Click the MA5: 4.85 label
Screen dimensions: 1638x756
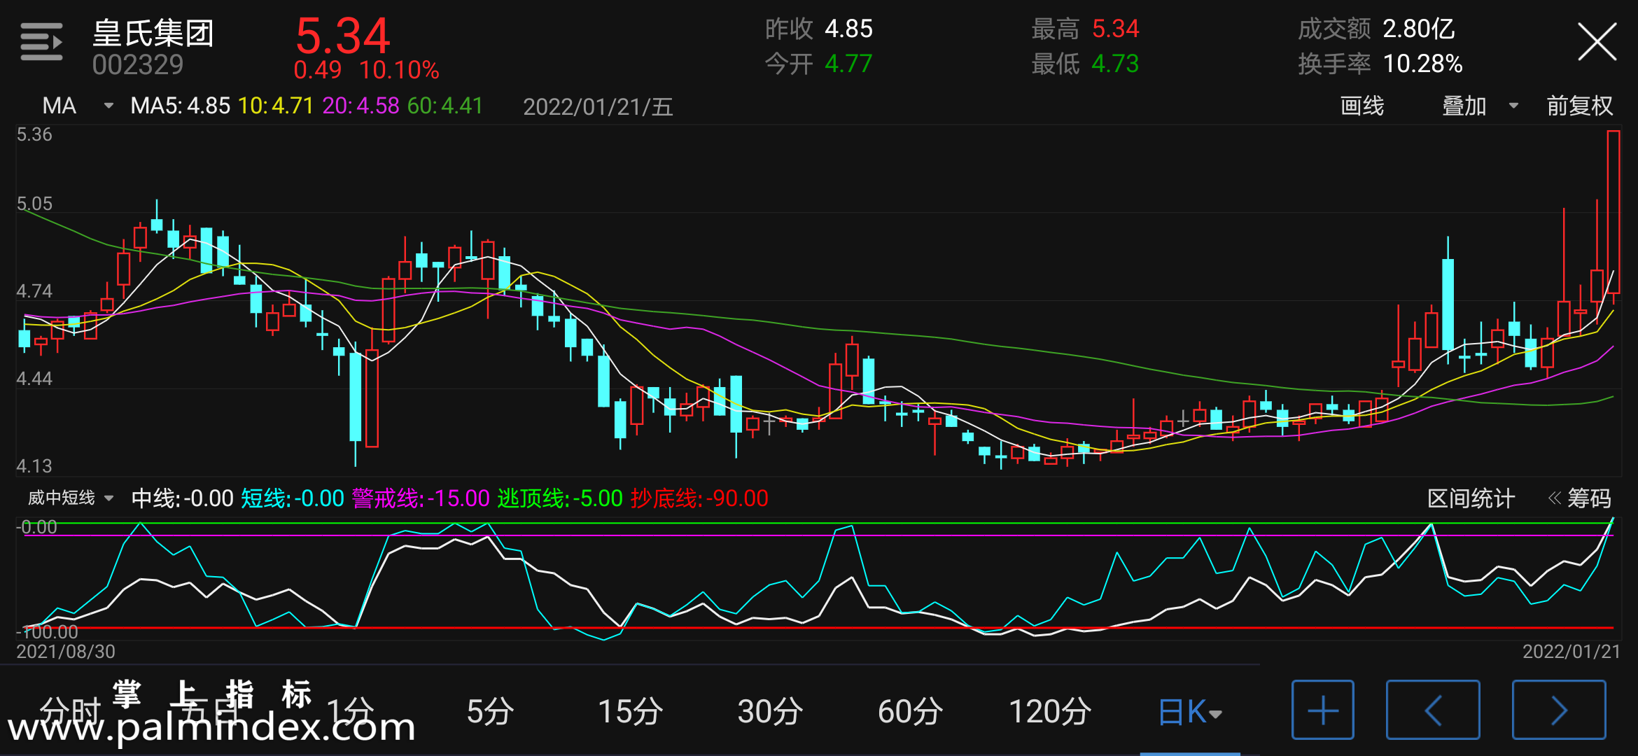coord(181,106)
